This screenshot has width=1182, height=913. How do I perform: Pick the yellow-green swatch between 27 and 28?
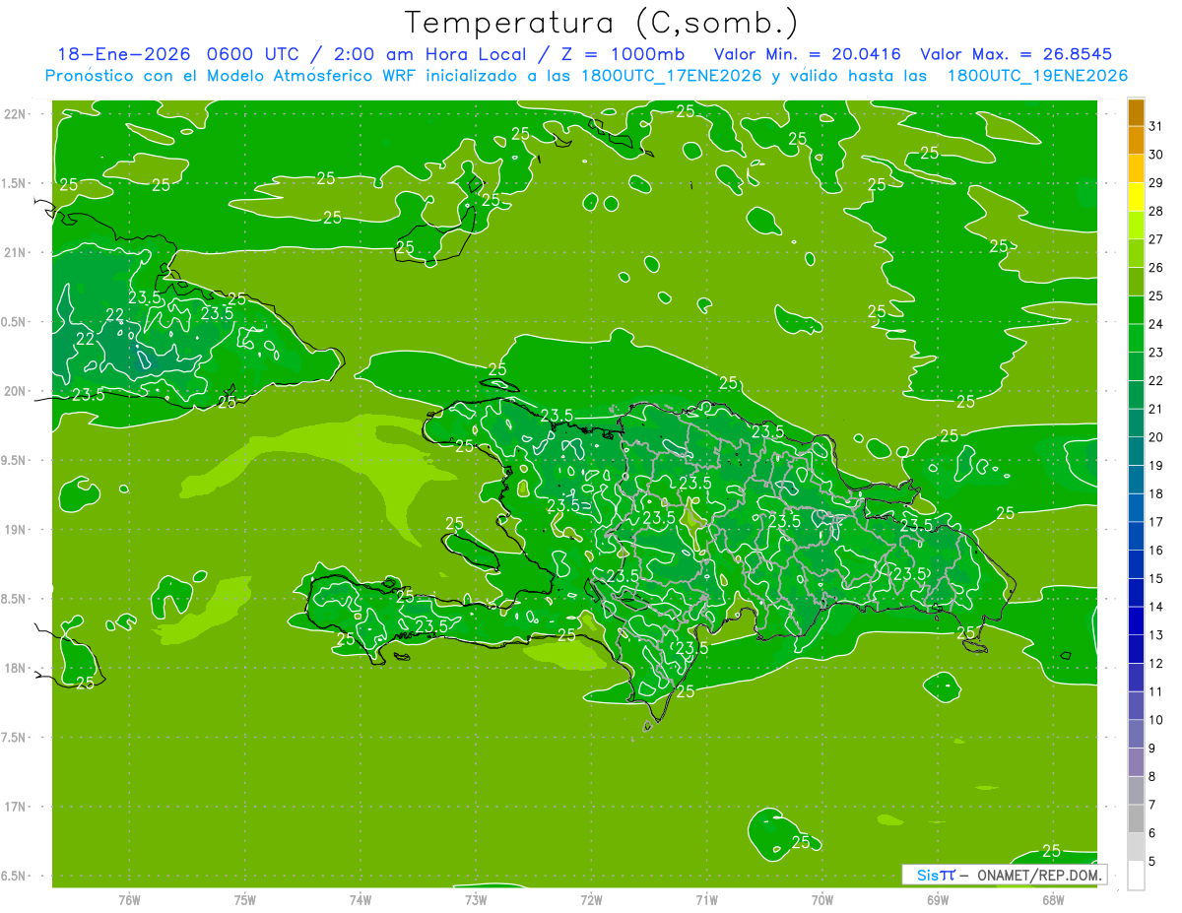(1136, 226)
